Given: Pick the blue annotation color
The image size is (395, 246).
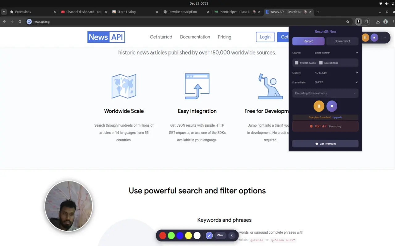Looking at the screenshot, I should click(180, 236).
